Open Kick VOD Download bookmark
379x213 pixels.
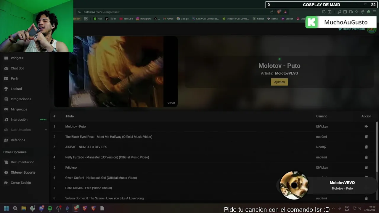pyautogui.click(x=205, y=19)
